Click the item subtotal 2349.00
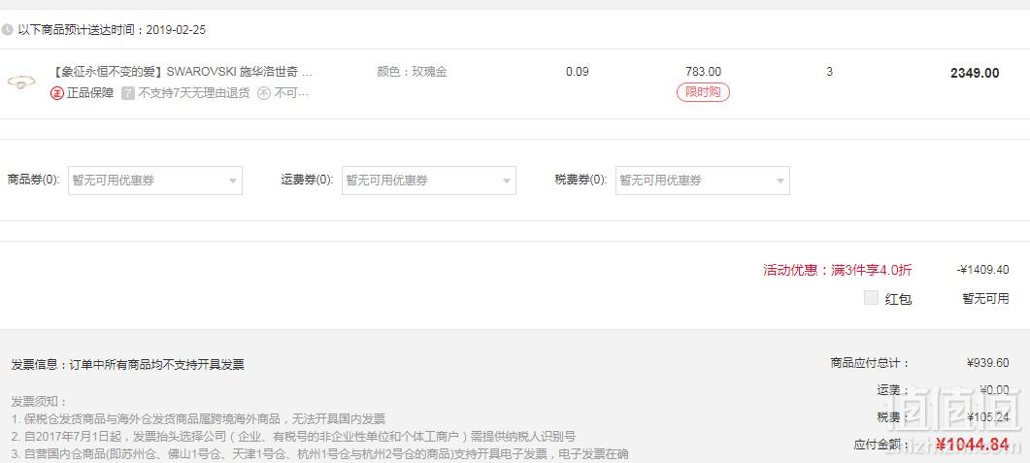The image size is (1030, 463). coord(975,73)
